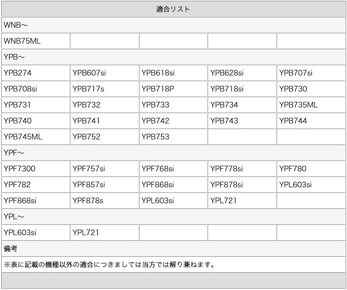
Task: Click on YPB731
Action: click(x=36, y=104)
